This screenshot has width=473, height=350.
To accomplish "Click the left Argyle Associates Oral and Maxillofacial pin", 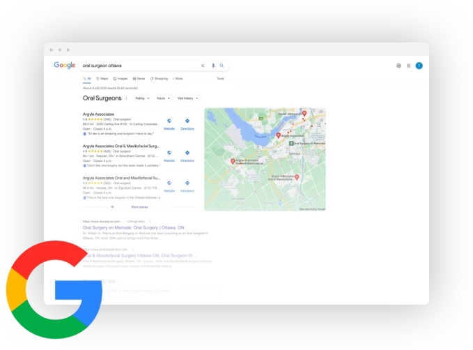I will click(233, 162).
